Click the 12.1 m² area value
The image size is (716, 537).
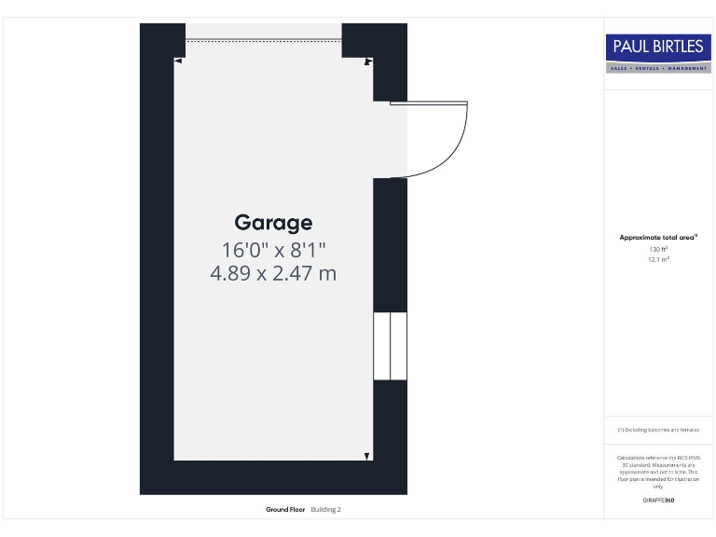658,259
